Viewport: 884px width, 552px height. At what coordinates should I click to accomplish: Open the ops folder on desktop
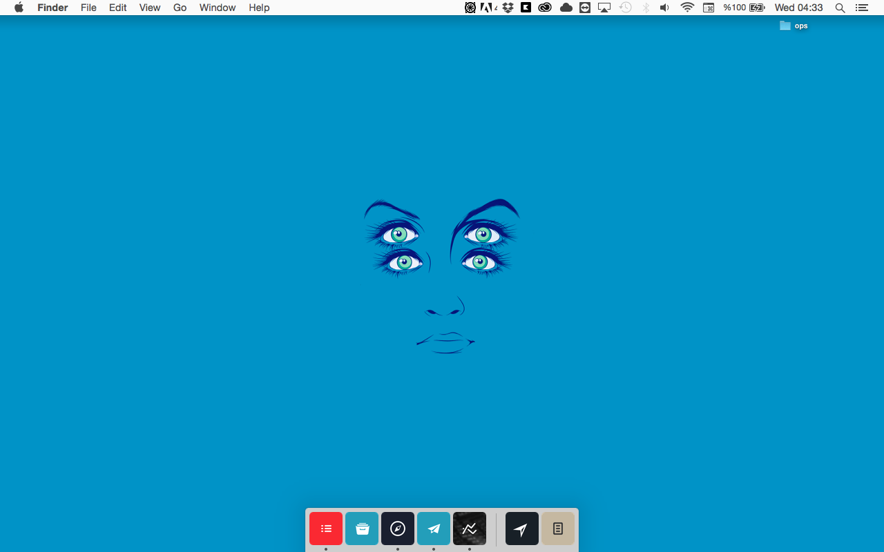click(794, 26)
